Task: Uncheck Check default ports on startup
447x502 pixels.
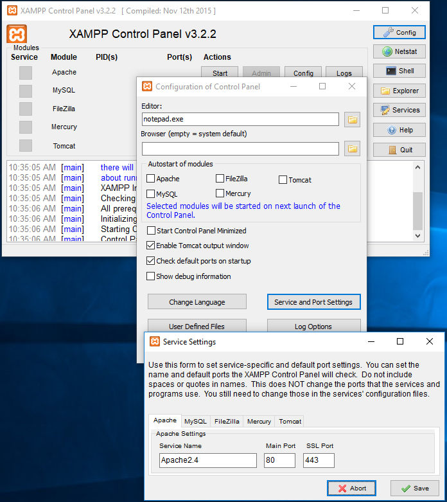Action: coord(151,260)
